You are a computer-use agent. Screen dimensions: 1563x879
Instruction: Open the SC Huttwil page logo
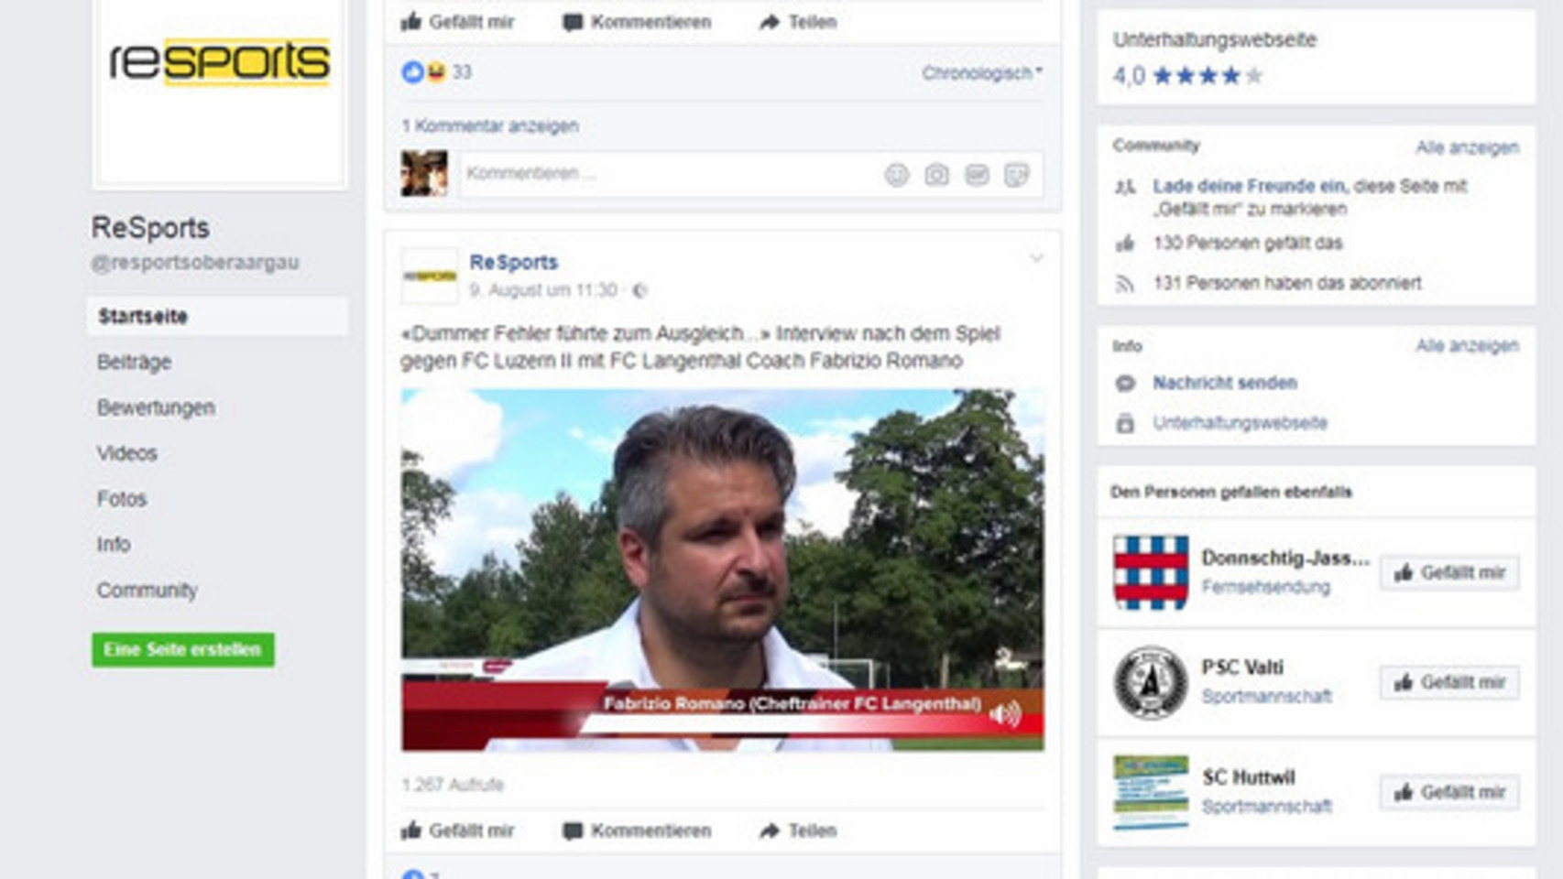pos(1151,792)
